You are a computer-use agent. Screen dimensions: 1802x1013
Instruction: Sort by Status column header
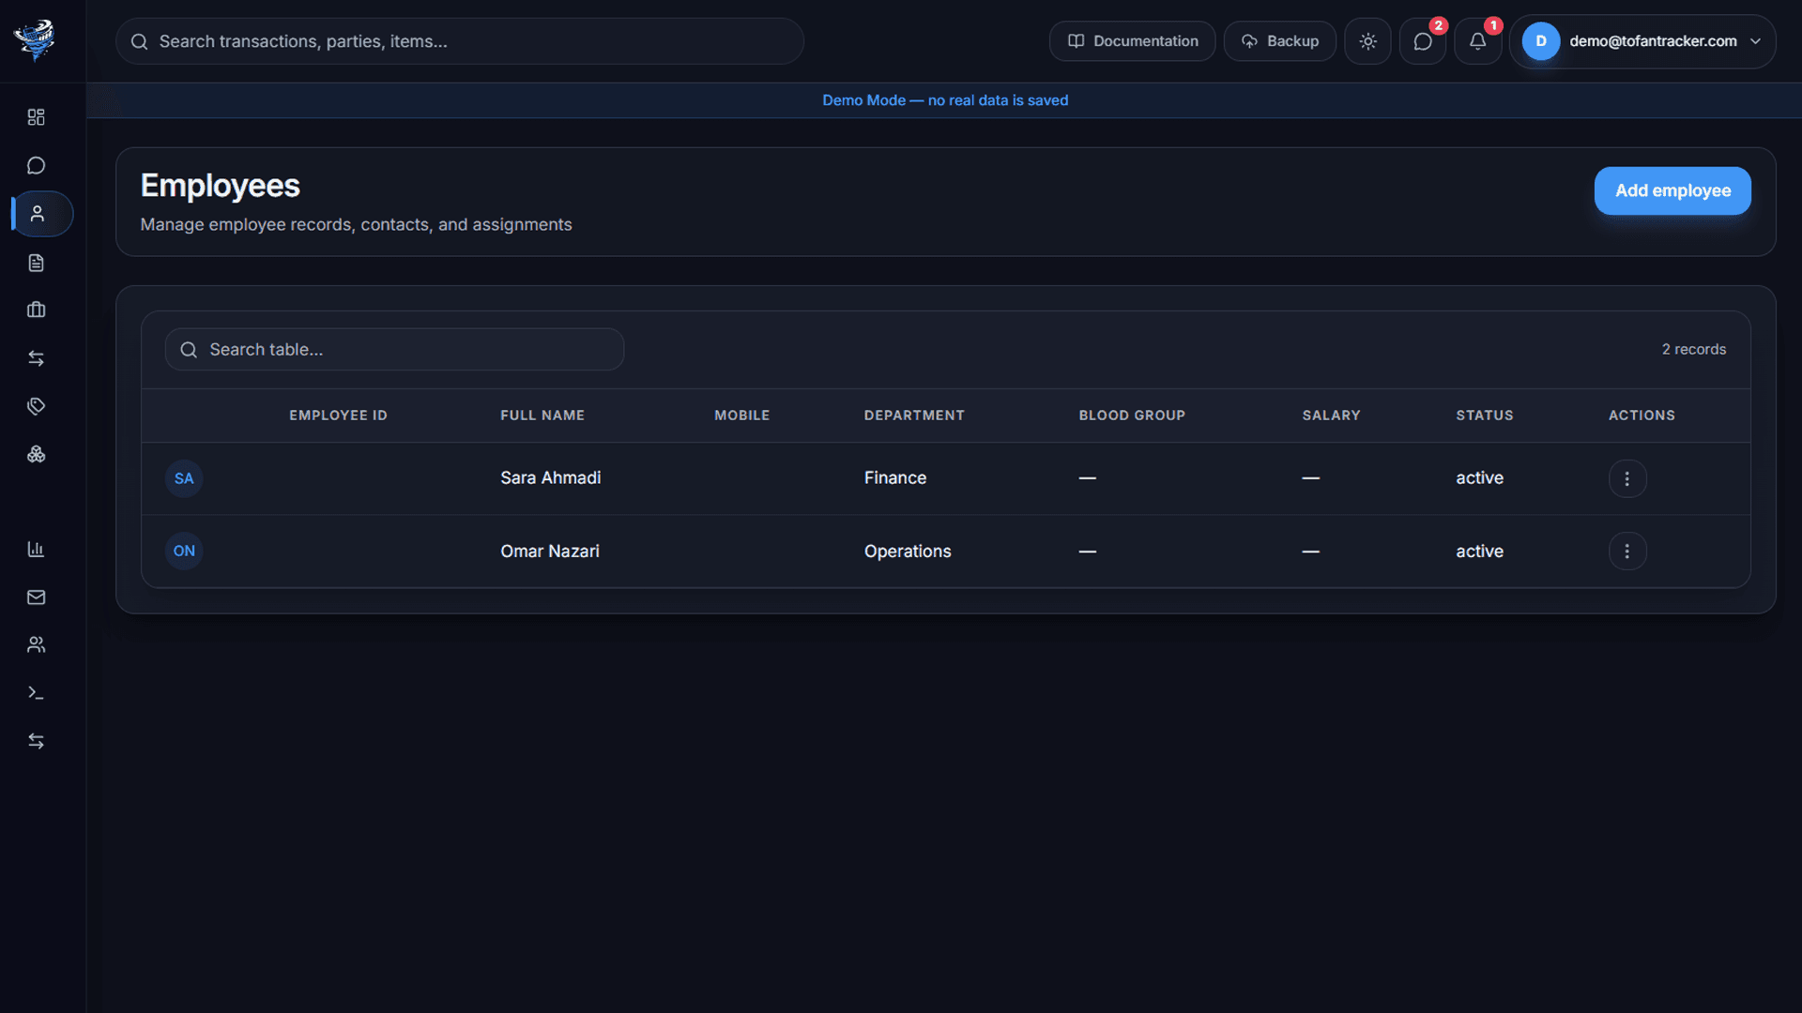[1484, 416]
